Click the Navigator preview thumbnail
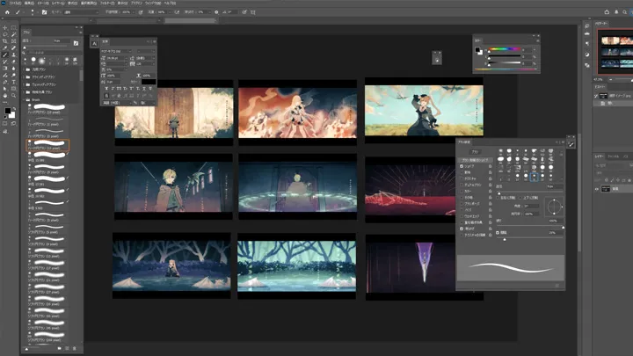Image resolution: width=633 pixels, height=356 pixels. click(x=616, y=52)
